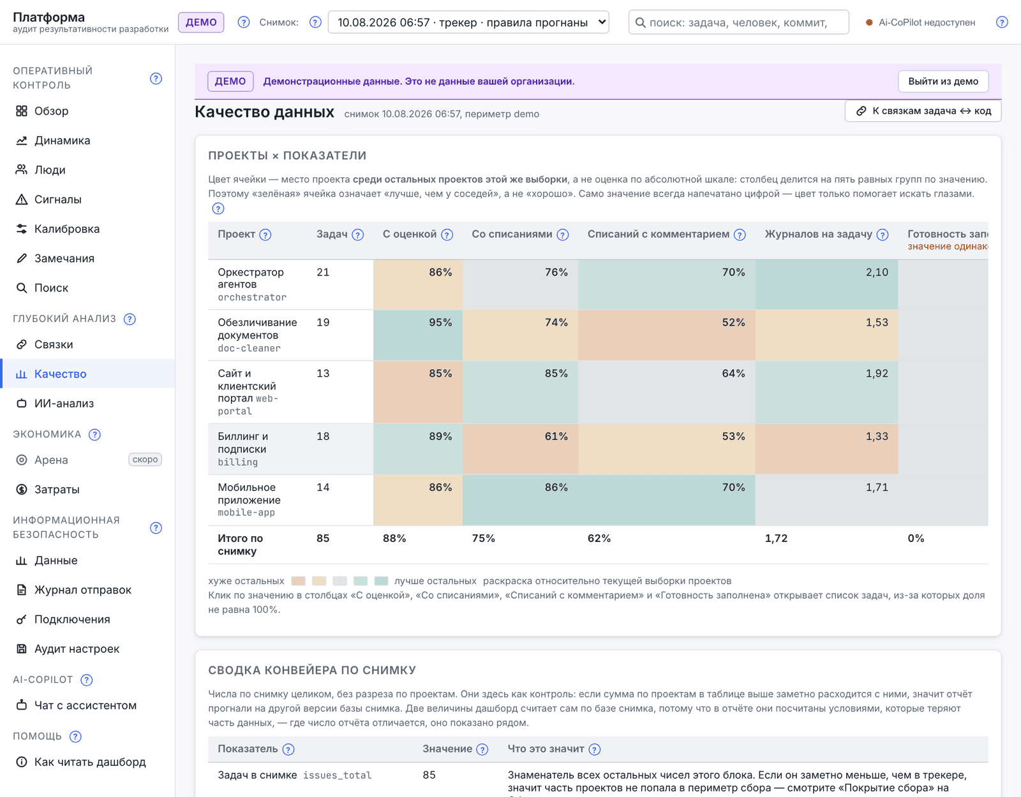Image resolution: width=1021 pixels, height=797 pixels.
Task: Open the Обзор sidebar section
Action: 87,111
